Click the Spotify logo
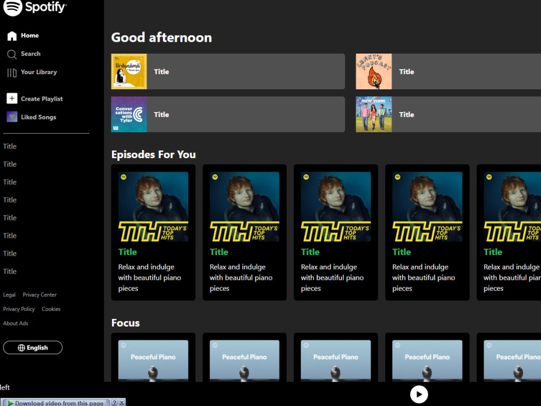 pyautogui.click(x=35, y=7)
